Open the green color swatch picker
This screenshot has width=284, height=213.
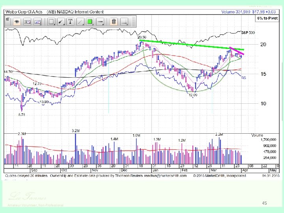coord(90,22)
